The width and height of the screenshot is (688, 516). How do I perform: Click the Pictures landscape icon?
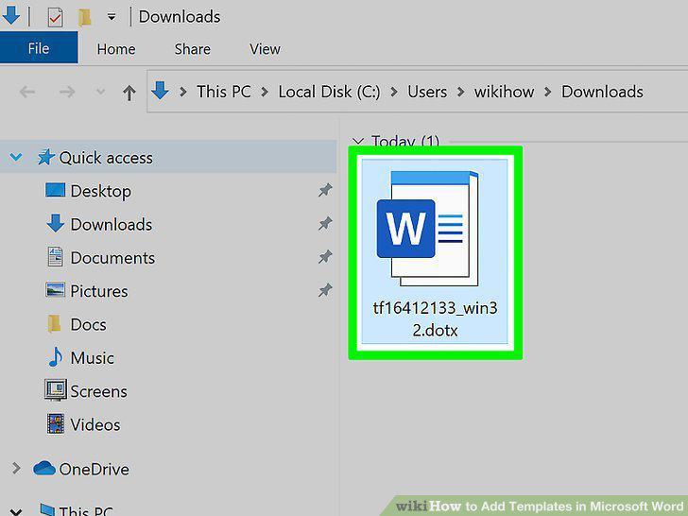pyautogui.click(x=55, y=289)
